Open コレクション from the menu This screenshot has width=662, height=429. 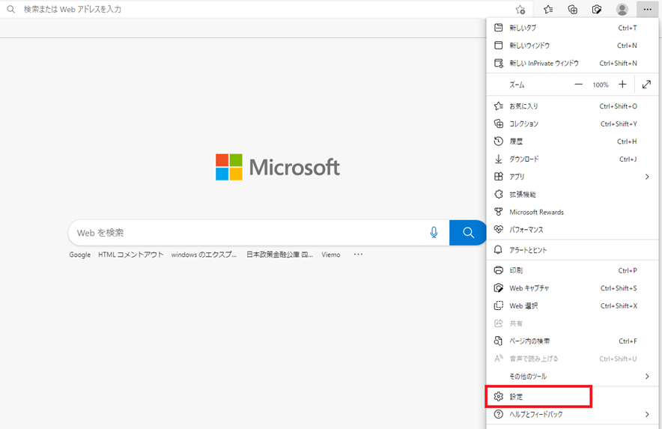point(572,124)
